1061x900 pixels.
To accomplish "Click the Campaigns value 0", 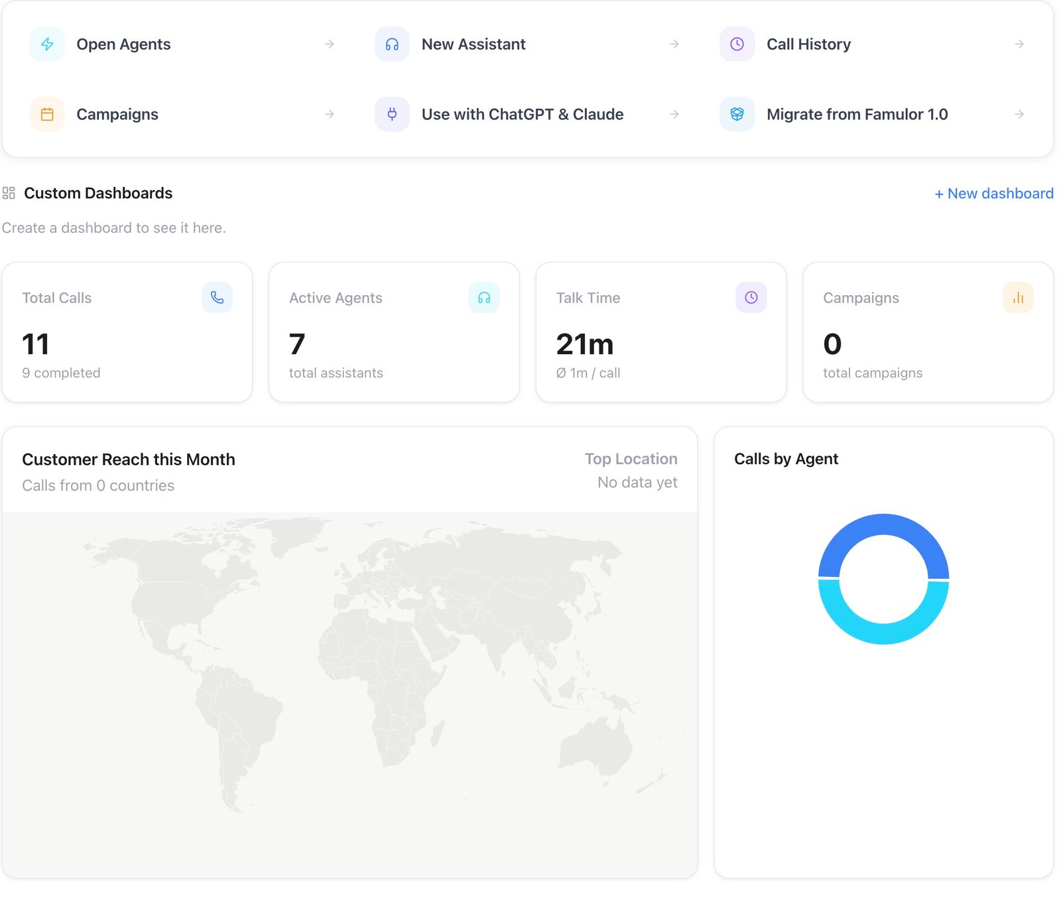I will point(832,344).
